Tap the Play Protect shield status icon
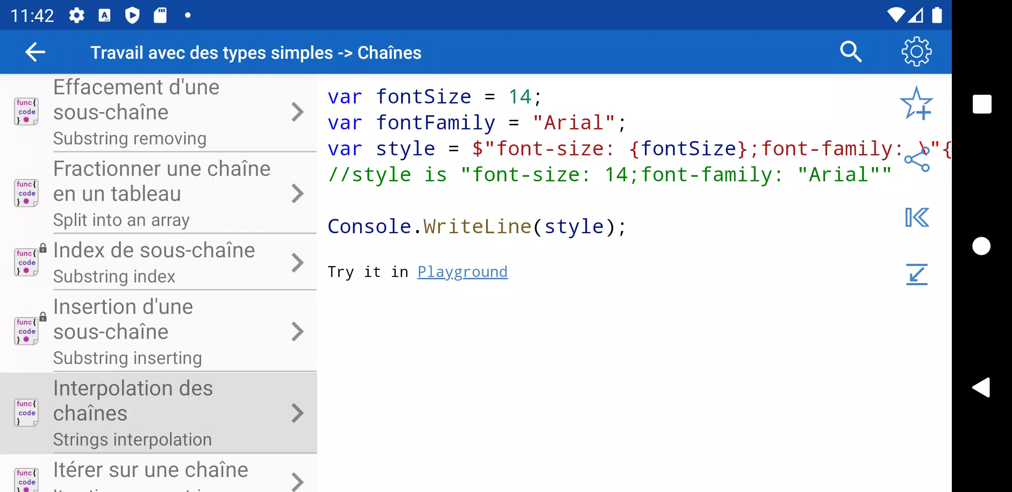Screen dimensions: 1012x492 point(132,15)
